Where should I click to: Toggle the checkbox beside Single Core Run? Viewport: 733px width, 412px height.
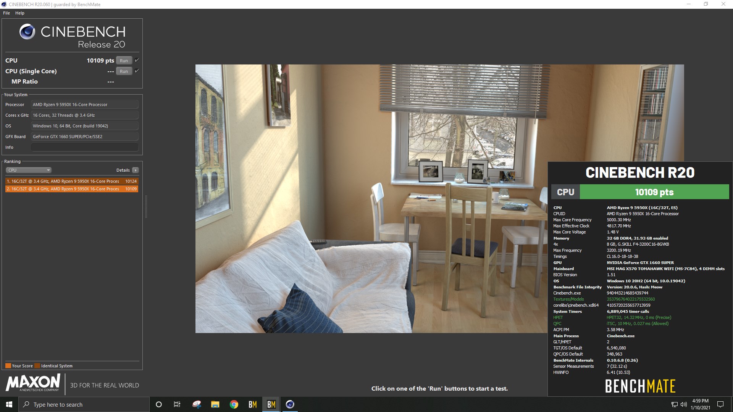(137, 71)
